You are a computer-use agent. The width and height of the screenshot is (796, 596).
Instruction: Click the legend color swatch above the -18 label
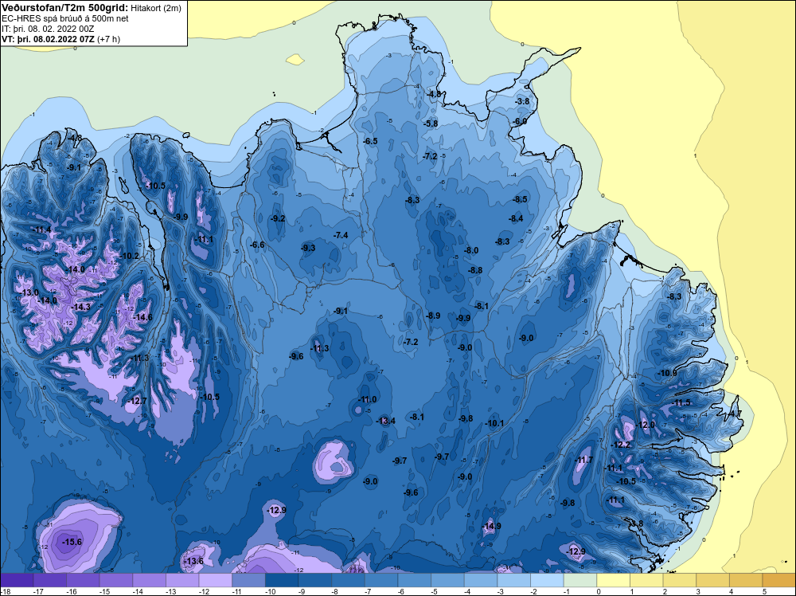click(x=17, y=580)
